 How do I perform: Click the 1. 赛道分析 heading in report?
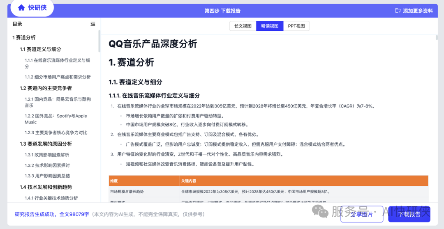click(x=132, y=62)
